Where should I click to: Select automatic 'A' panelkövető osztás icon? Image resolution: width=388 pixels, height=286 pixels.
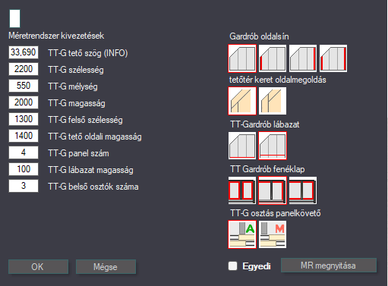pos(242,234)
